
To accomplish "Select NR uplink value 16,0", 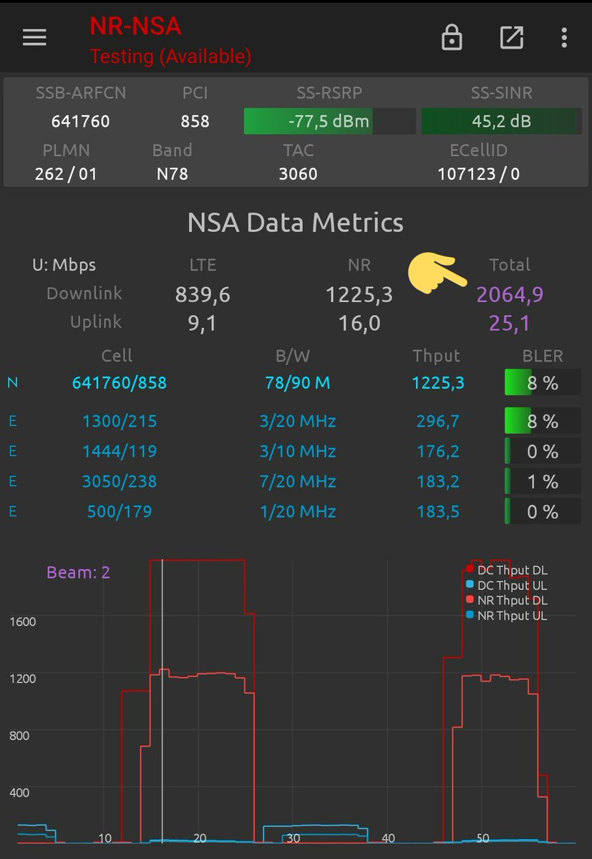I will (x=359, y=324).
